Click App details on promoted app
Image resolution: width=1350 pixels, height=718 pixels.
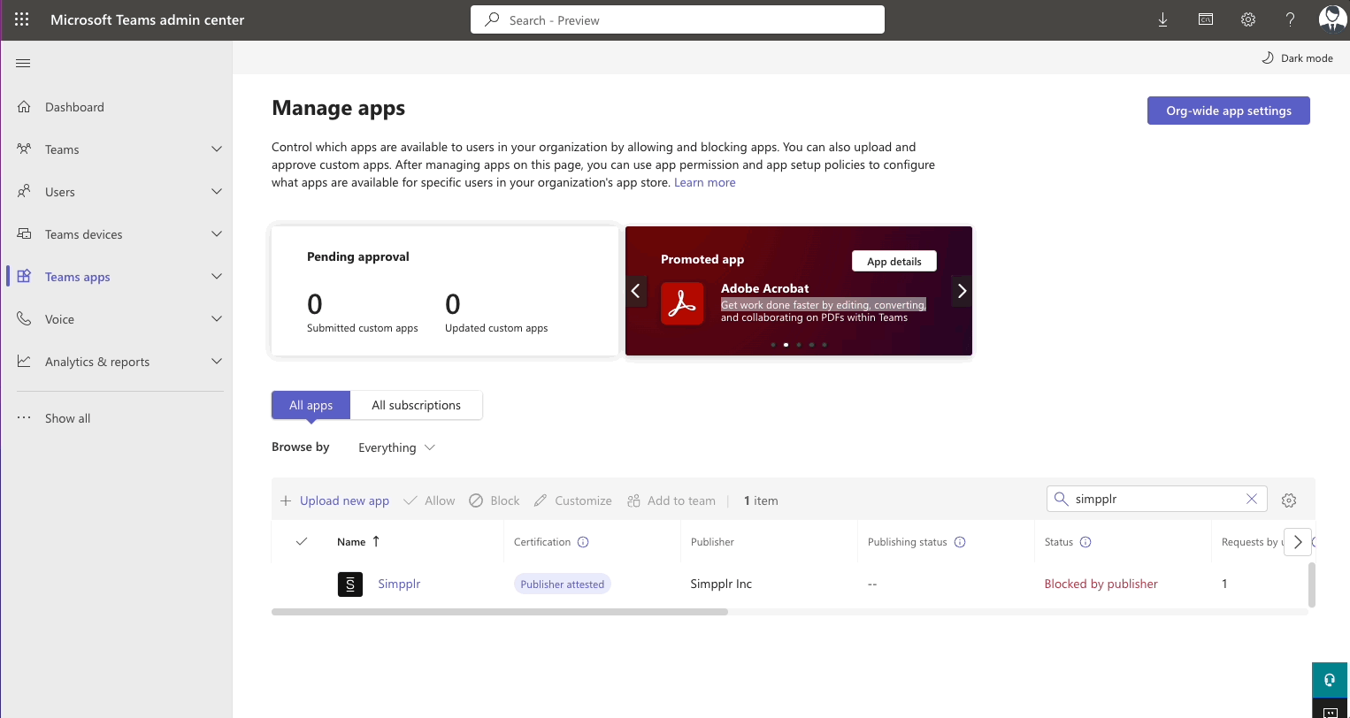tap(894, 261)
